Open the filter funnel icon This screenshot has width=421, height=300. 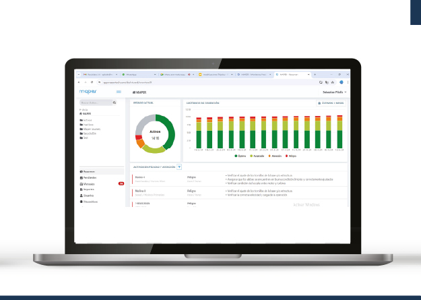179,167
